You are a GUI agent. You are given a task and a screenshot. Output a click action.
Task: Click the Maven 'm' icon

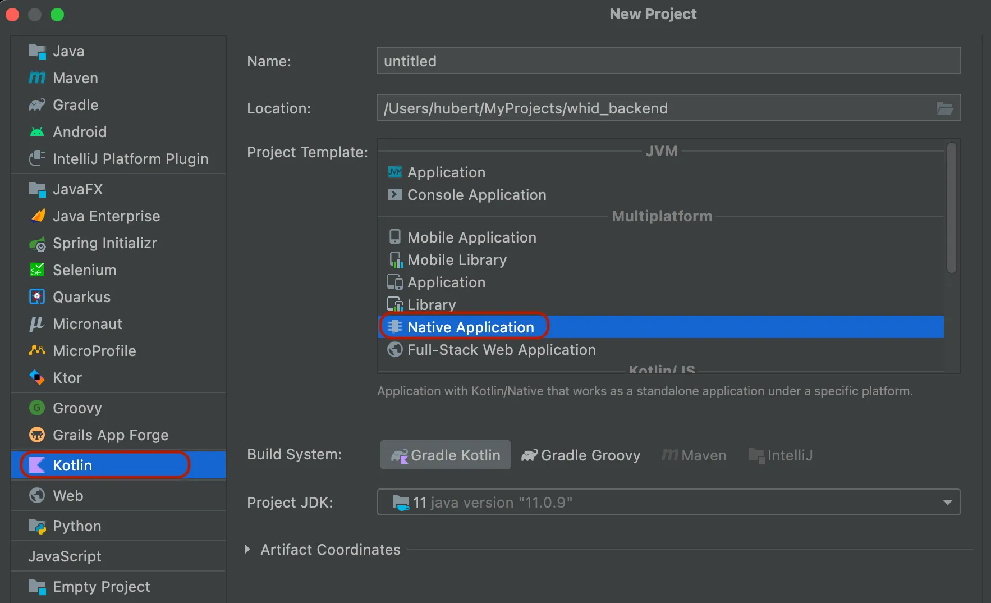(37, 78)
